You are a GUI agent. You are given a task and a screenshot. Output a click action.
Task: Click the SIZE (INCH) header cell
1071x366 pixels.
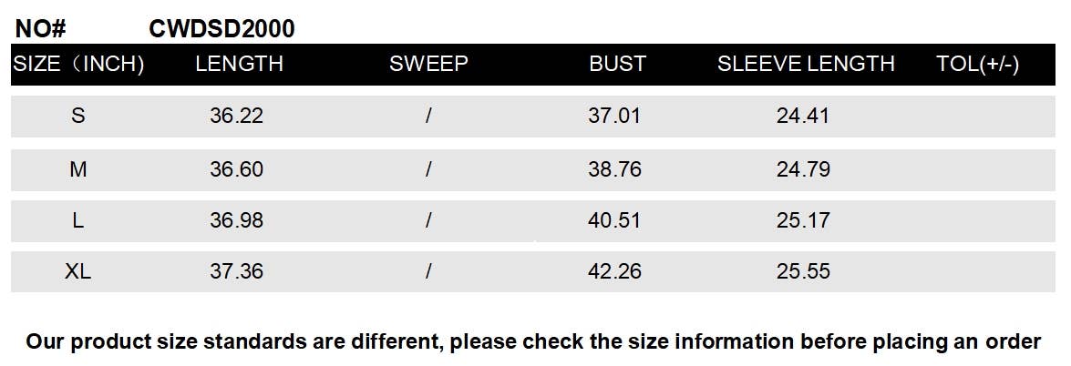pyautogui.click(x=78, y=64)
